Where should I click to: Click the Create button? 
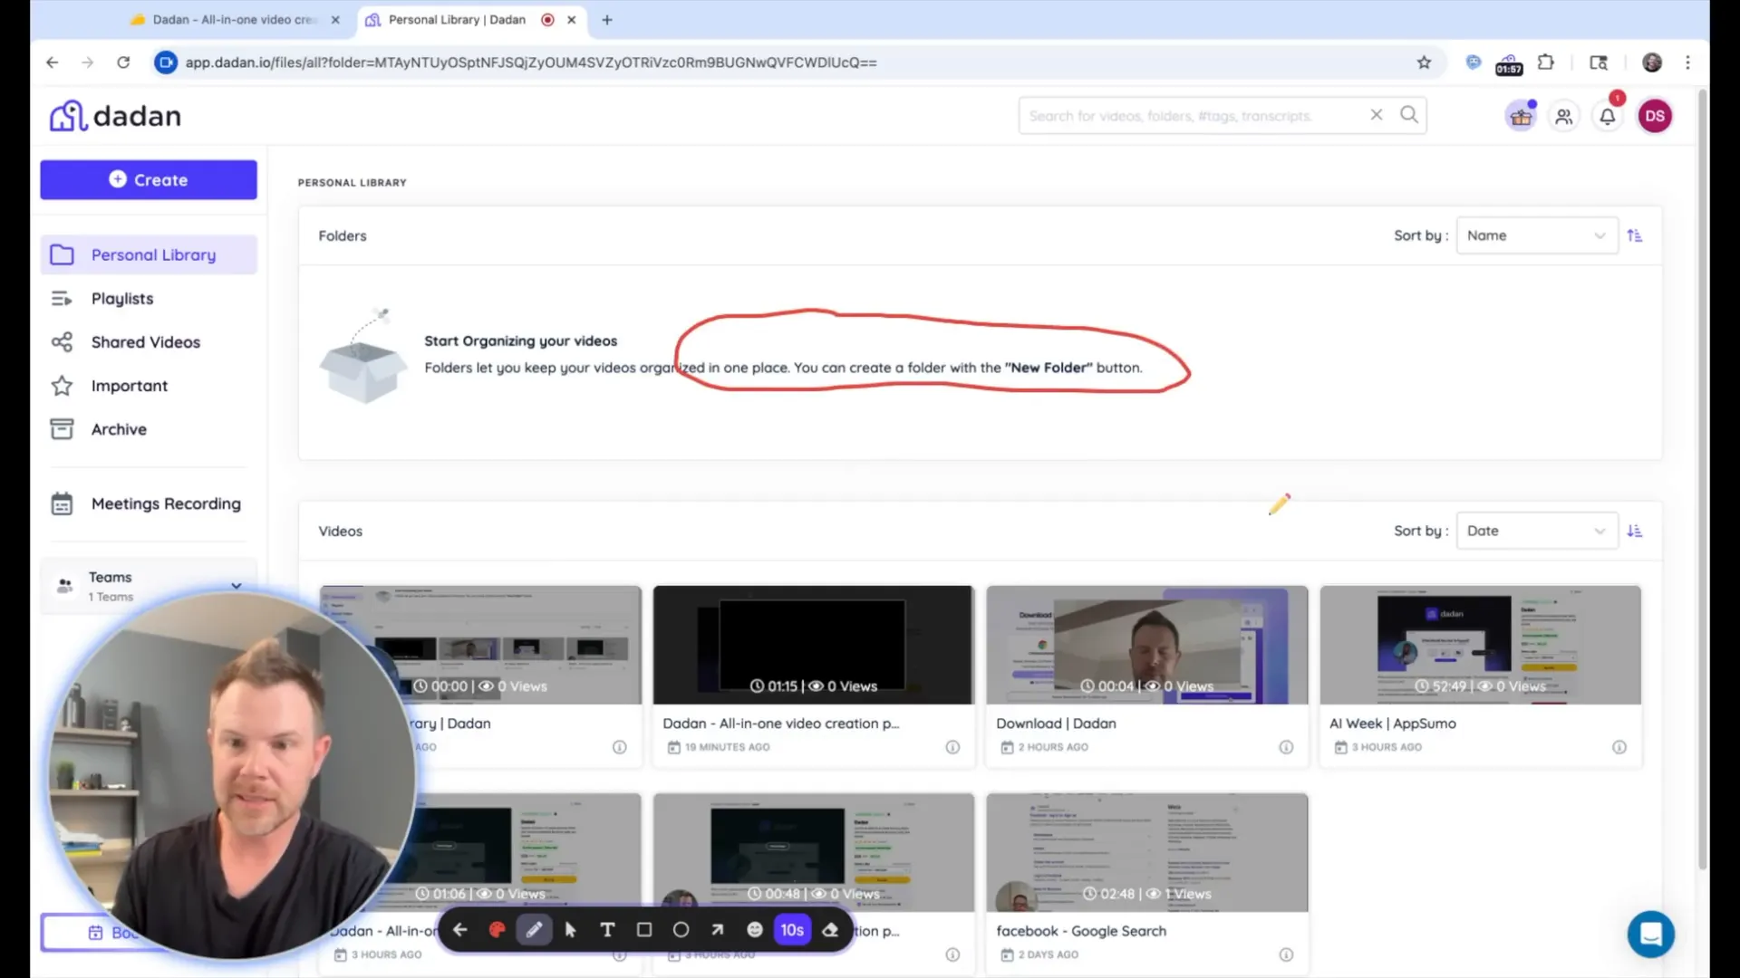149,179
